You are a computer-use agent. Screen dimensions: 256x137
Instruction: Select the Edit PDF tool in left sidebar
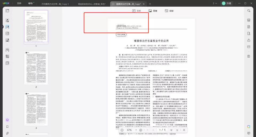[7, 27]
